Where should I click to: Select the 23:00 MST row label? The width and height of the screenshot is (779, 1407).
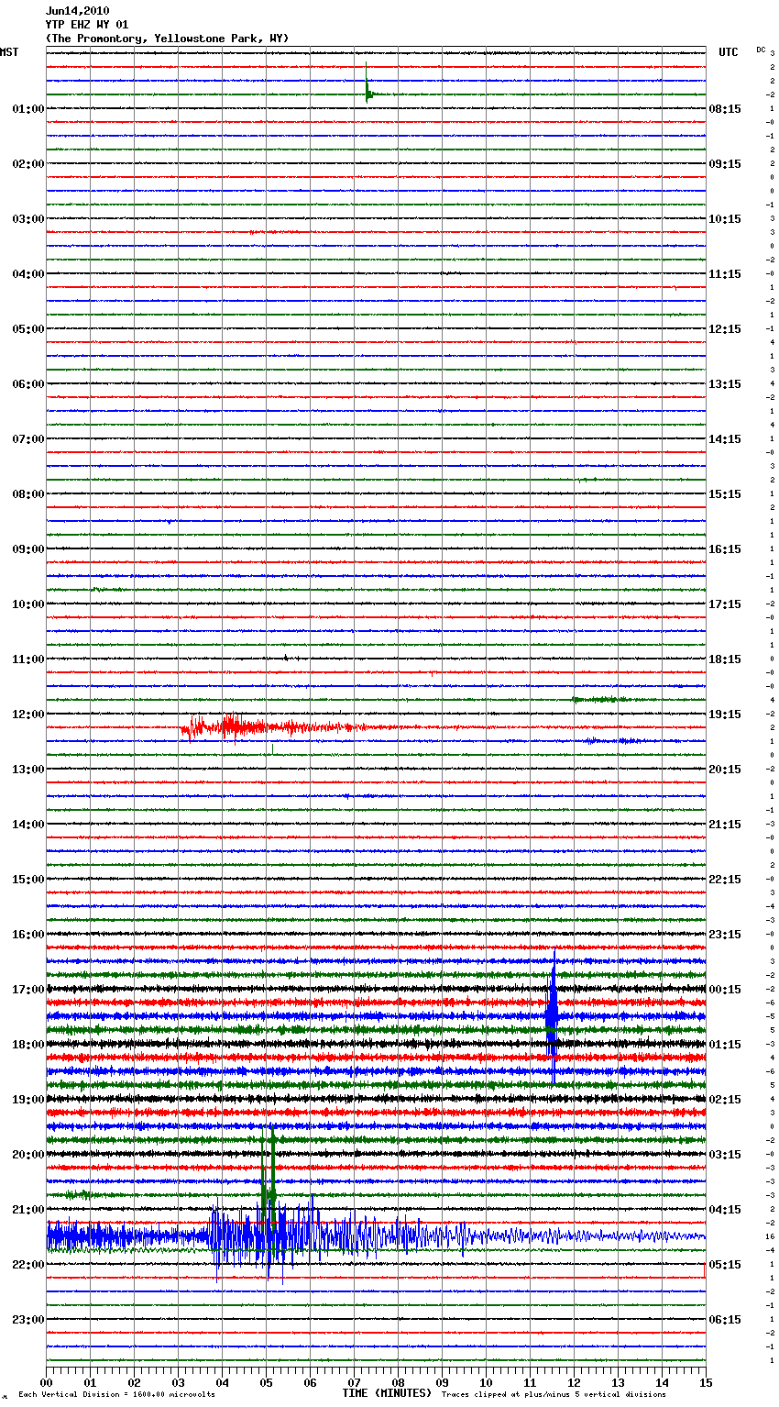[27, 1320]
